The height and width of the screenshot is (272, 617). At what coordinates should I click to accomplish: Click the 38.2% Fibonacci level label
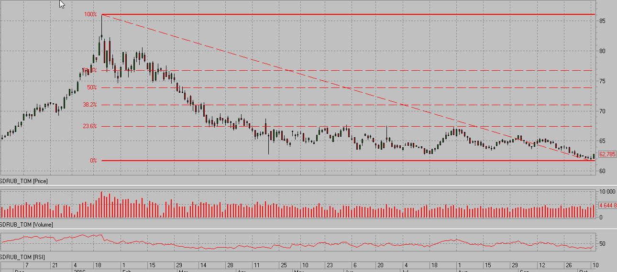(90, 105)
